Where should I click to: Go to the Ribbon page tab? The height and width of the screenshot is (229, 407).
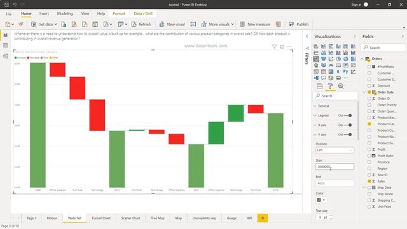tap(52, 218)
